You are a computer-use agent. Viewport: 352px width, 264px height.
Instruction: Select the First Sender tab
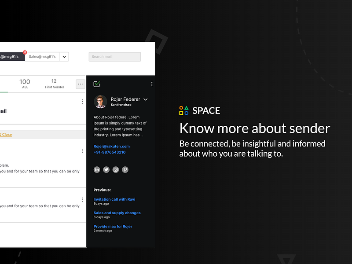(x=54, y=84)
